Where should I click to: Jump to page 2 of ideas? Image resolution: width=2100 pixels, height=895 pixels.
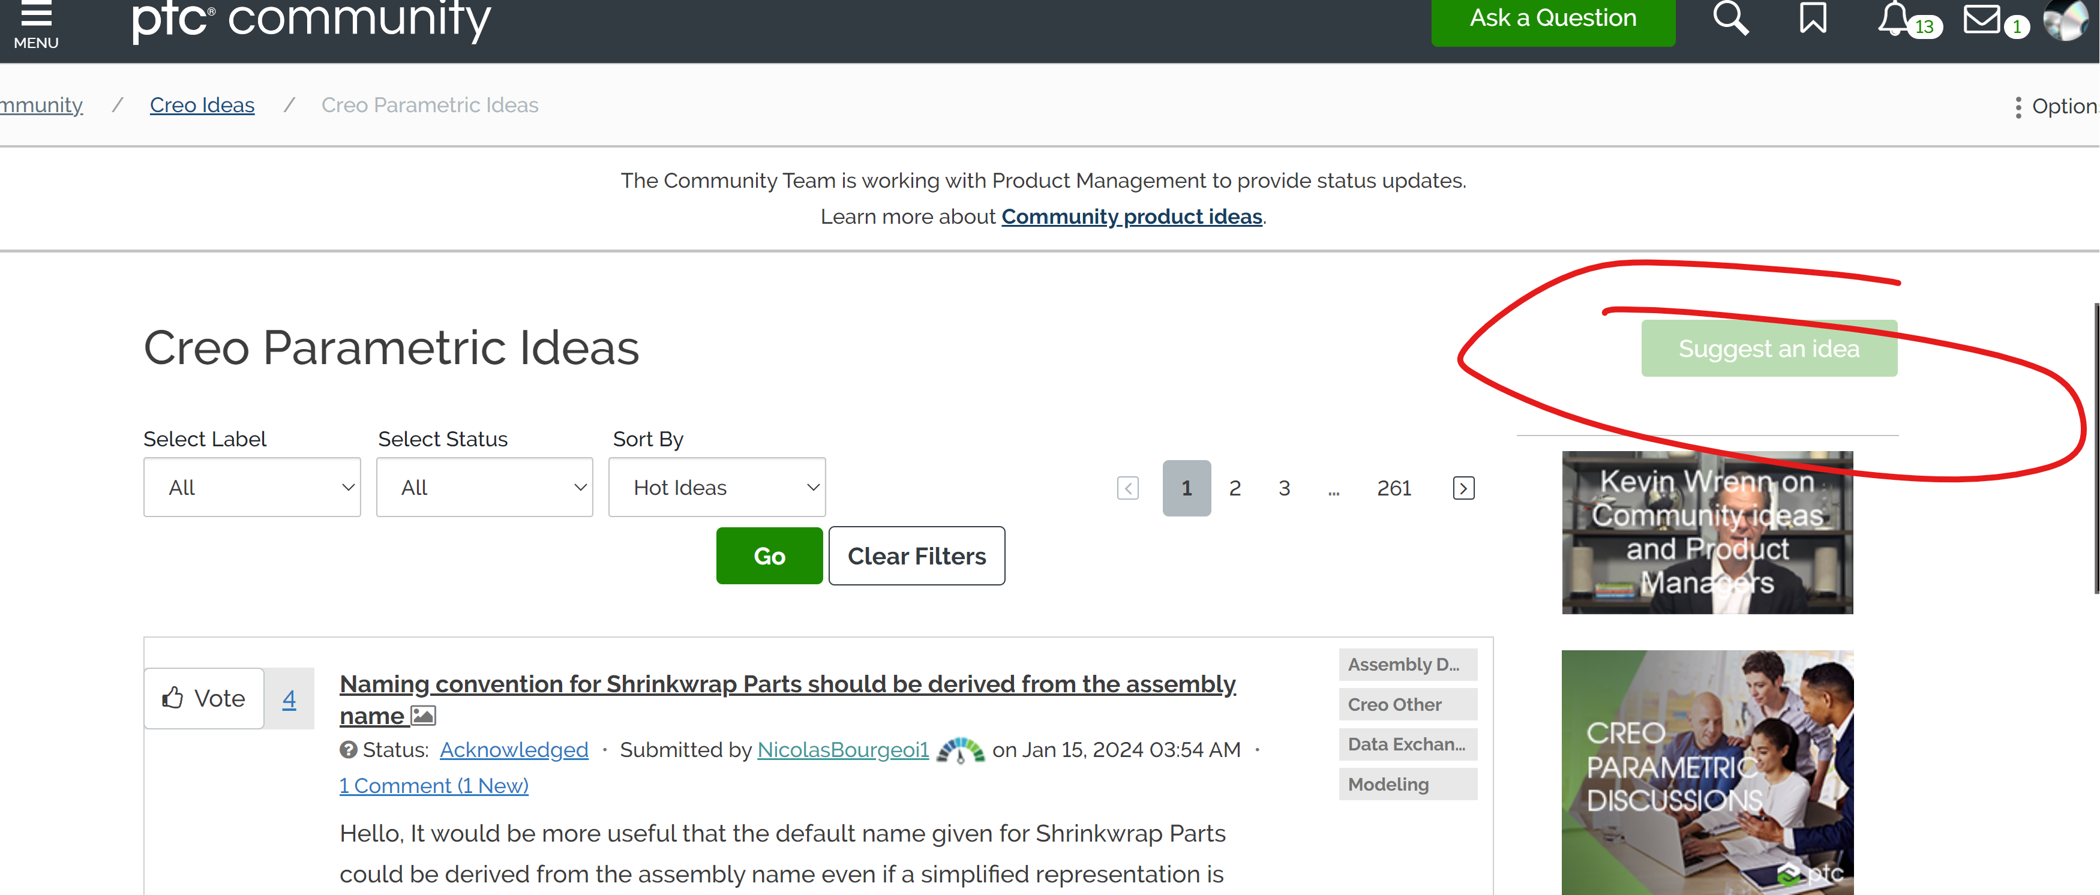click(x=1235, y=488)
